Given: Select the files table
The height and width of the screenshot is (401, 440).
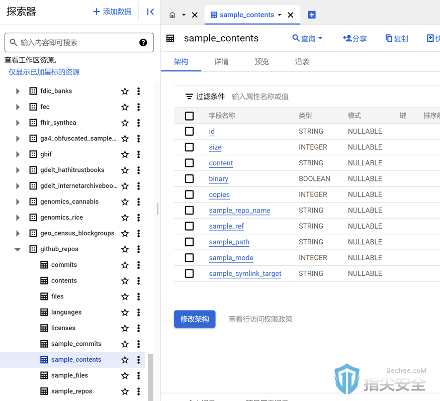Looking at the screenshot, I should pos(57,296).
